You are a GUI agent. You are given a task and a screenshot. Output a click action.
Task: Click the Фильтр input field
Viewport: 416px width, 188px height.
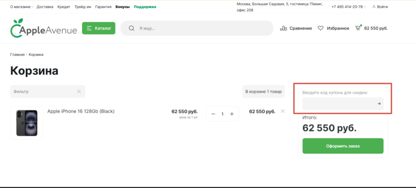coord(47,91)
